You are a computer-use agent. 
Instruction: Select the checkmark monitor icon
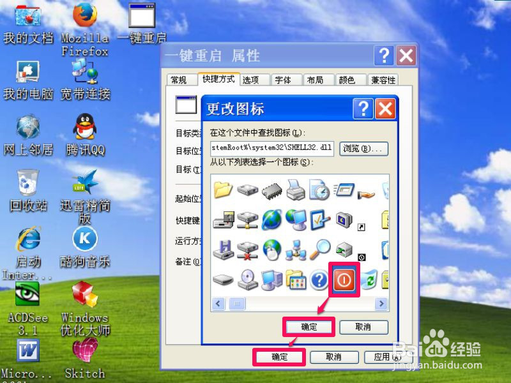tap(320, 220)
